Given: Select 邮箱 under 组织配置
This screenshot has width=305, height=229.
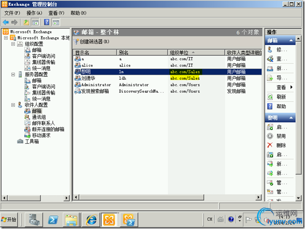Looking at the screenshot, I should 36,50.
